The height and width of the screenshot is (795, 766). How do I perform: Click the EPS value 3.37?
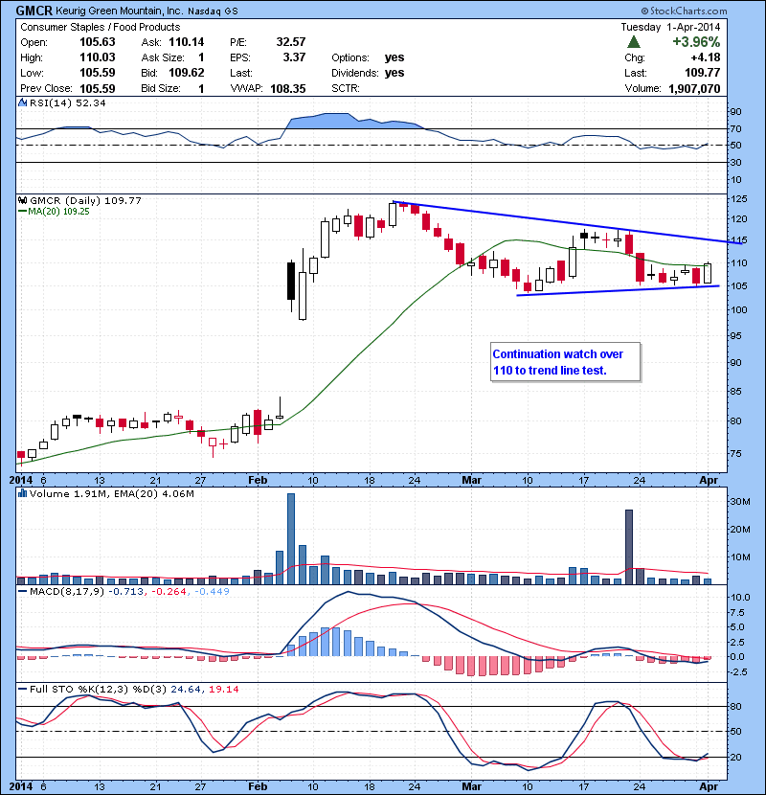pos(294,57)
